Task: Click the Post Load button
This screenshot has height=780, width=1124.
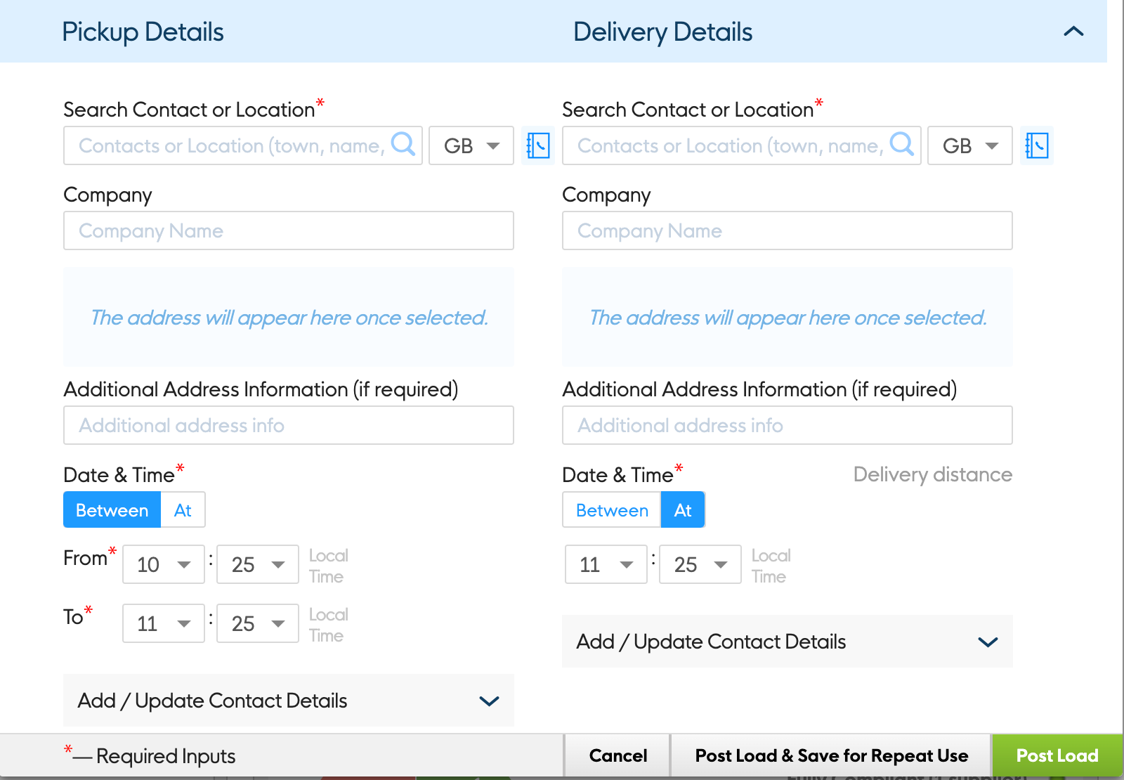Action: 1057,755
